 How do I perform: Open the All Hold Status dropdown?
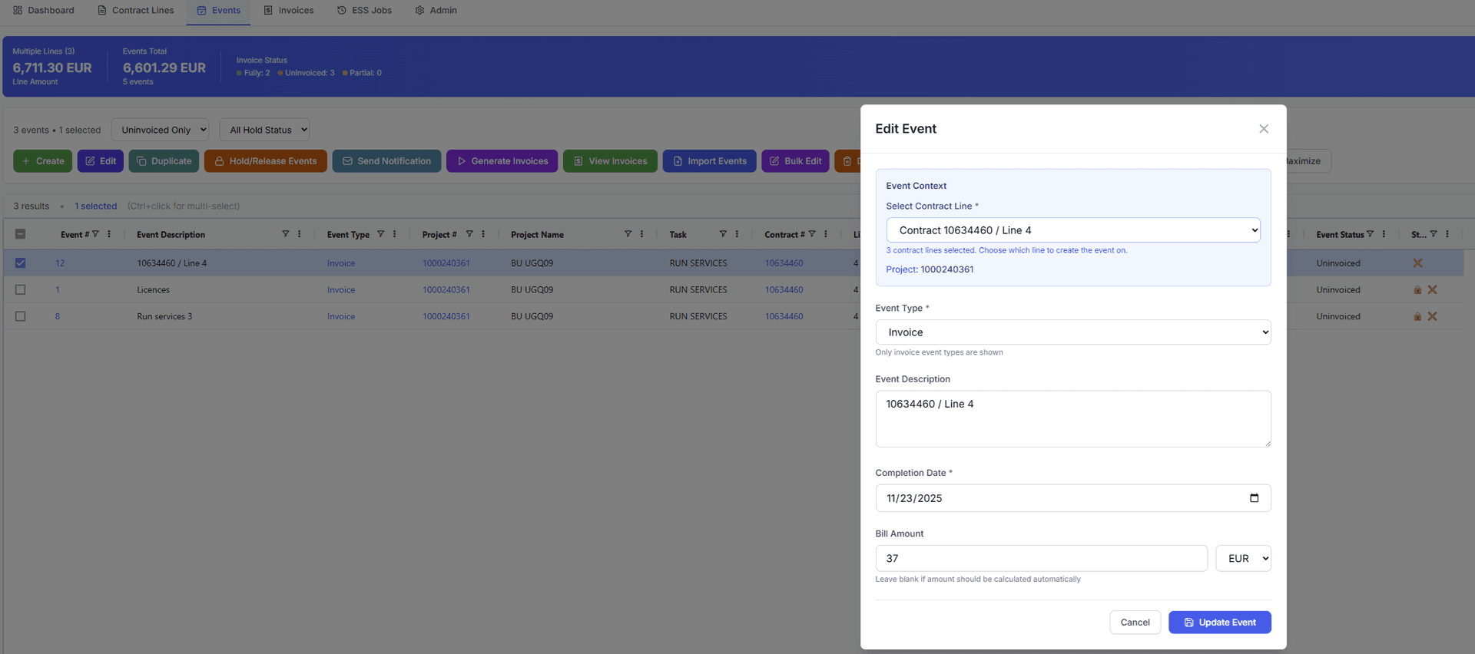pos(265,130)
